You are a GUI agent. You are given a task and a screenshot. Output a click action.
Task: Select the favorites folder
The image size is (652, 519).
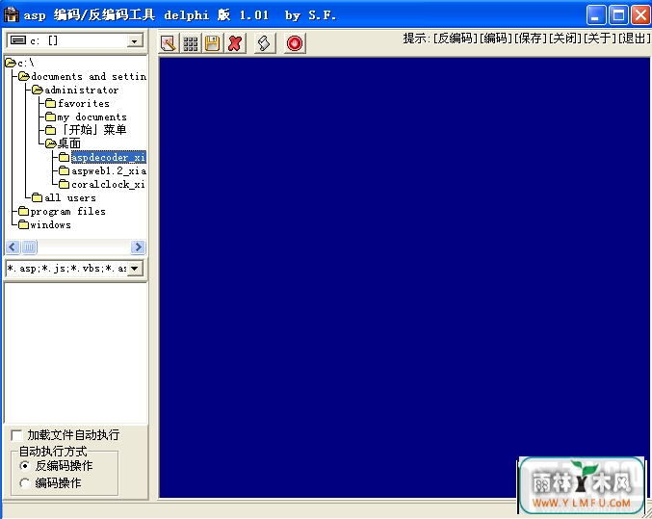(x=77, y=103)
